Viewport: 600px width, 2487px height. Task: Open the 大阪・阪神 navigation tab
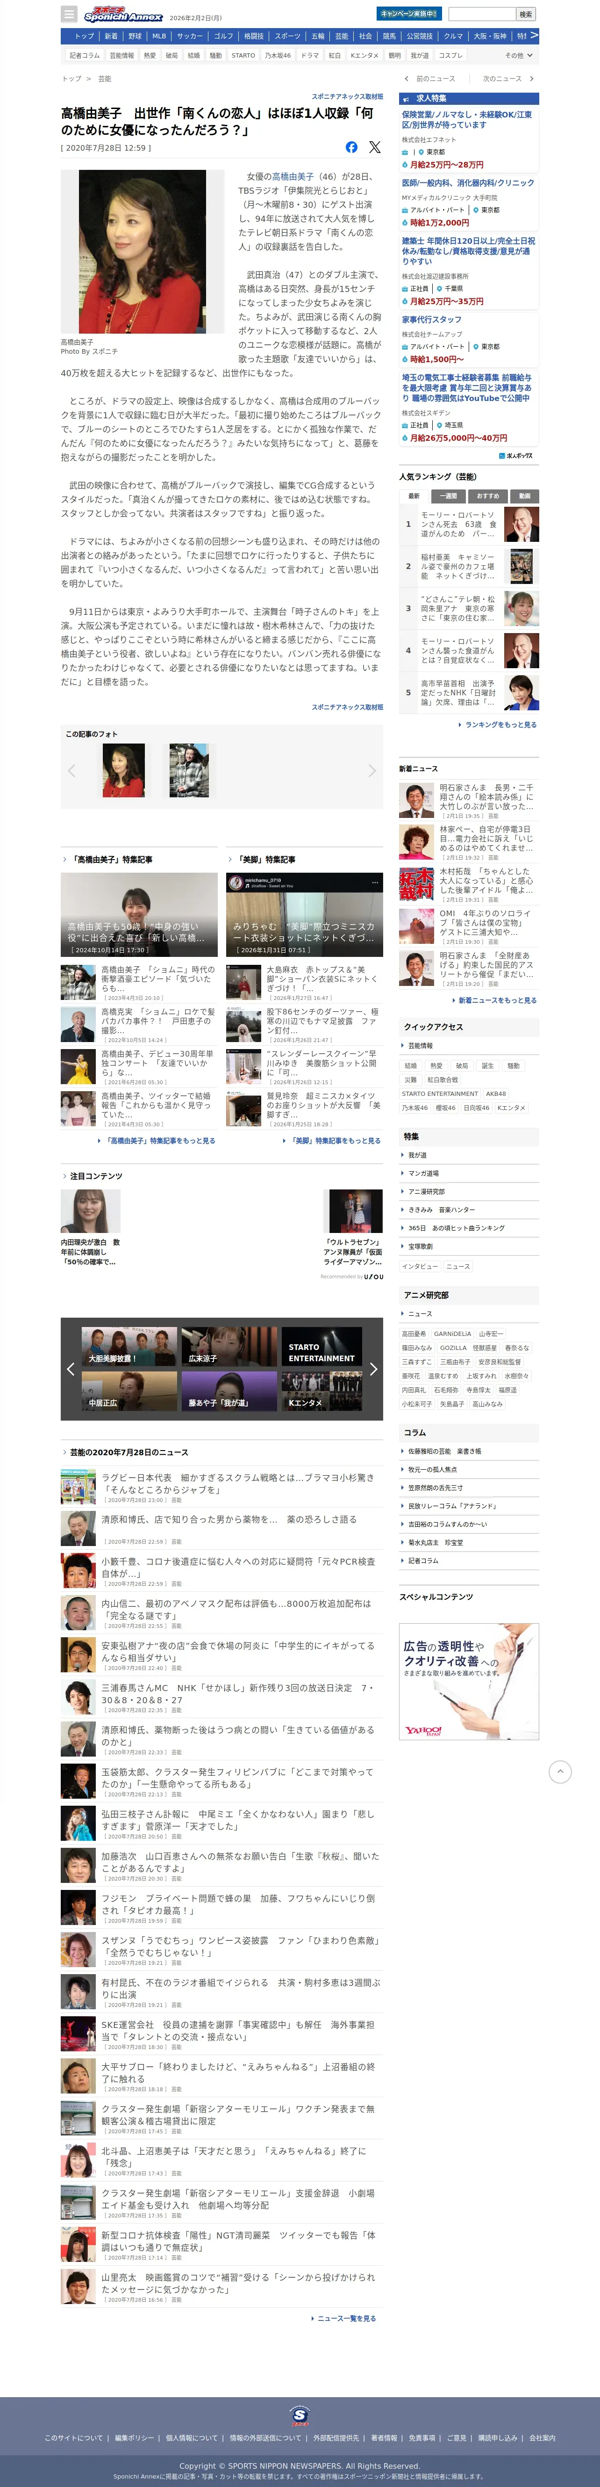point(489,36)
